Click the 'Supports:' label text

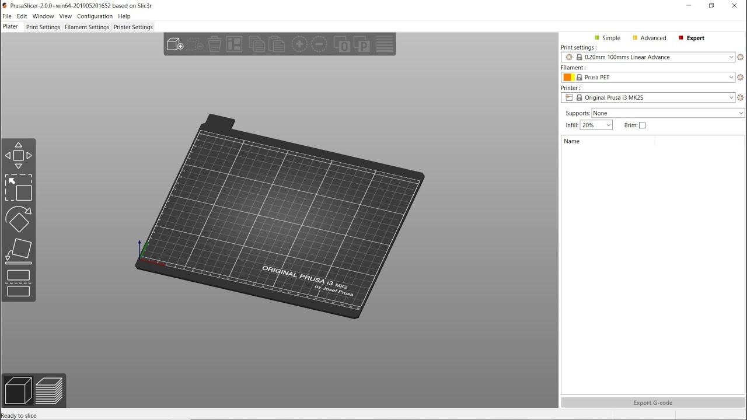tap(578, 113)
